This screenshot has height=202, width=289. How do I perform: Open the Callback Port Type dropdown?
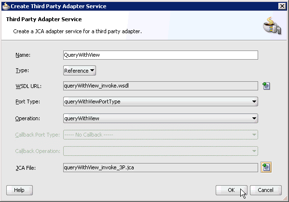[x=161, y=135]
